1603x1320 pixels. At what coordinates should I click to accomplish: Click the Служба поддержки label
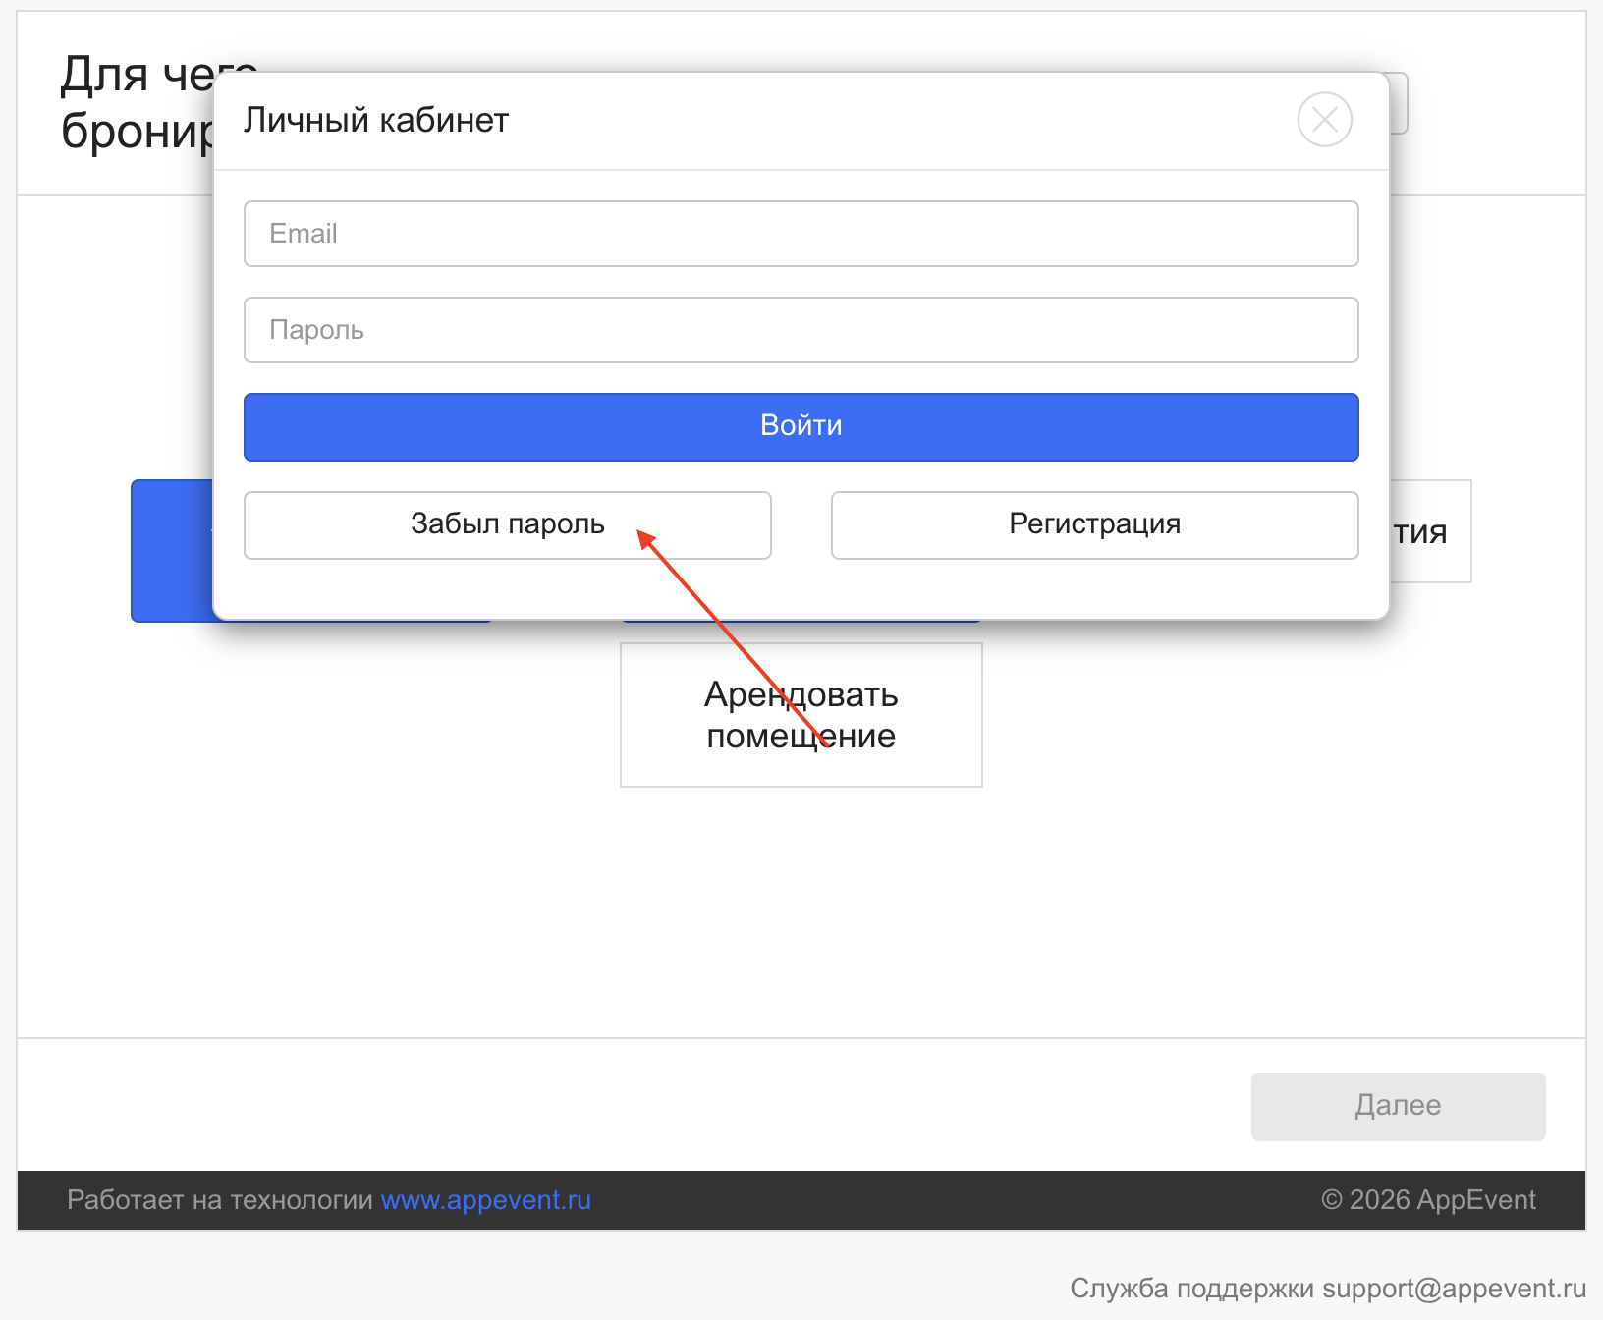(1191, 1288)
